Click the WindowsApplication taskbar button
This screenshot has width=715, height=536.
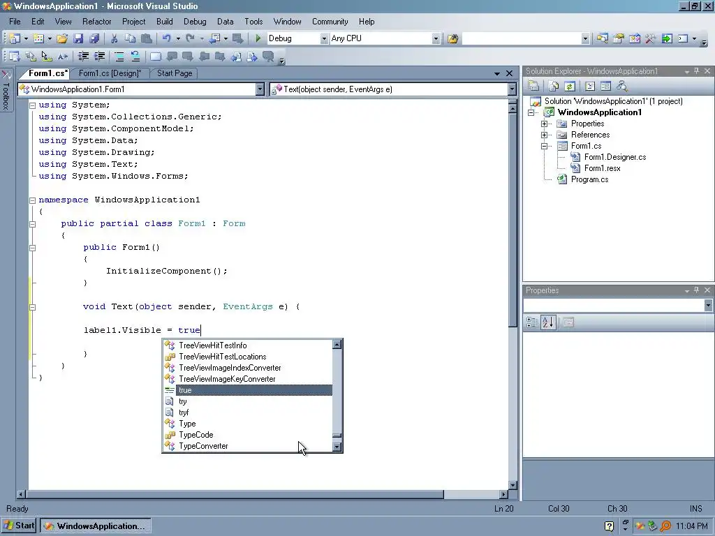point(95,526)
